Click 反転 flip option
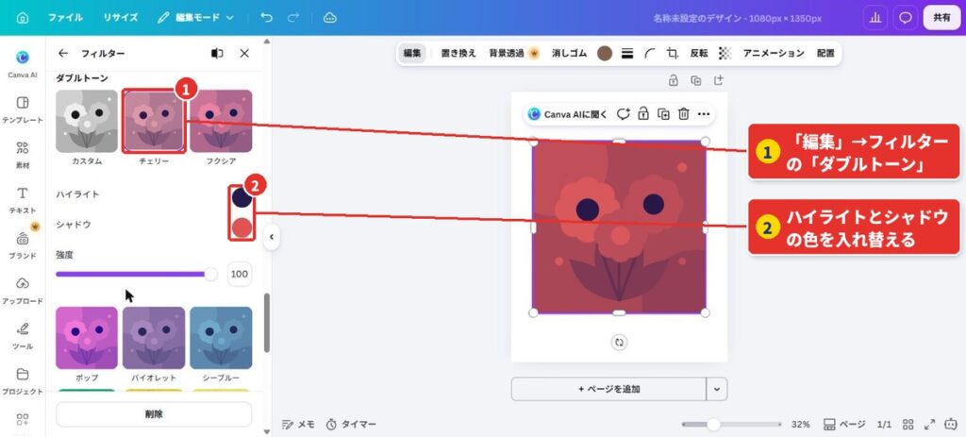 (699, 54)
